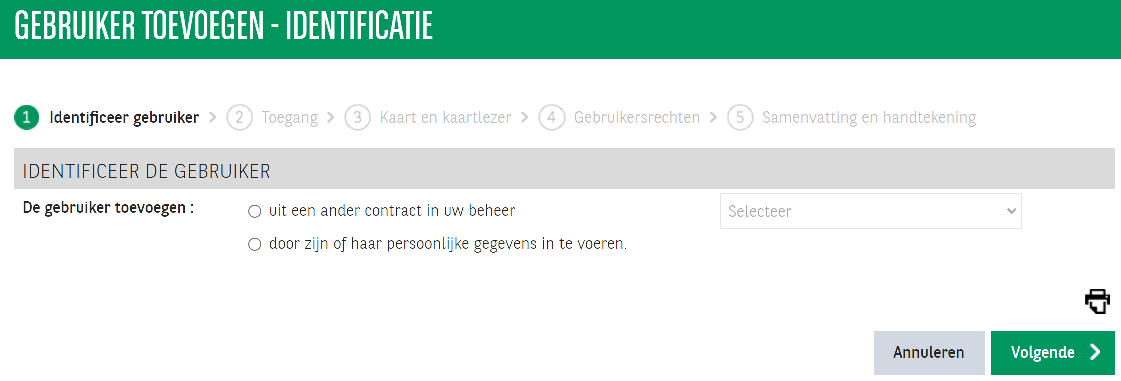Open the Kaart en kaartlezer step
This screenshot has height=381, width=1121.
point(445,118)
